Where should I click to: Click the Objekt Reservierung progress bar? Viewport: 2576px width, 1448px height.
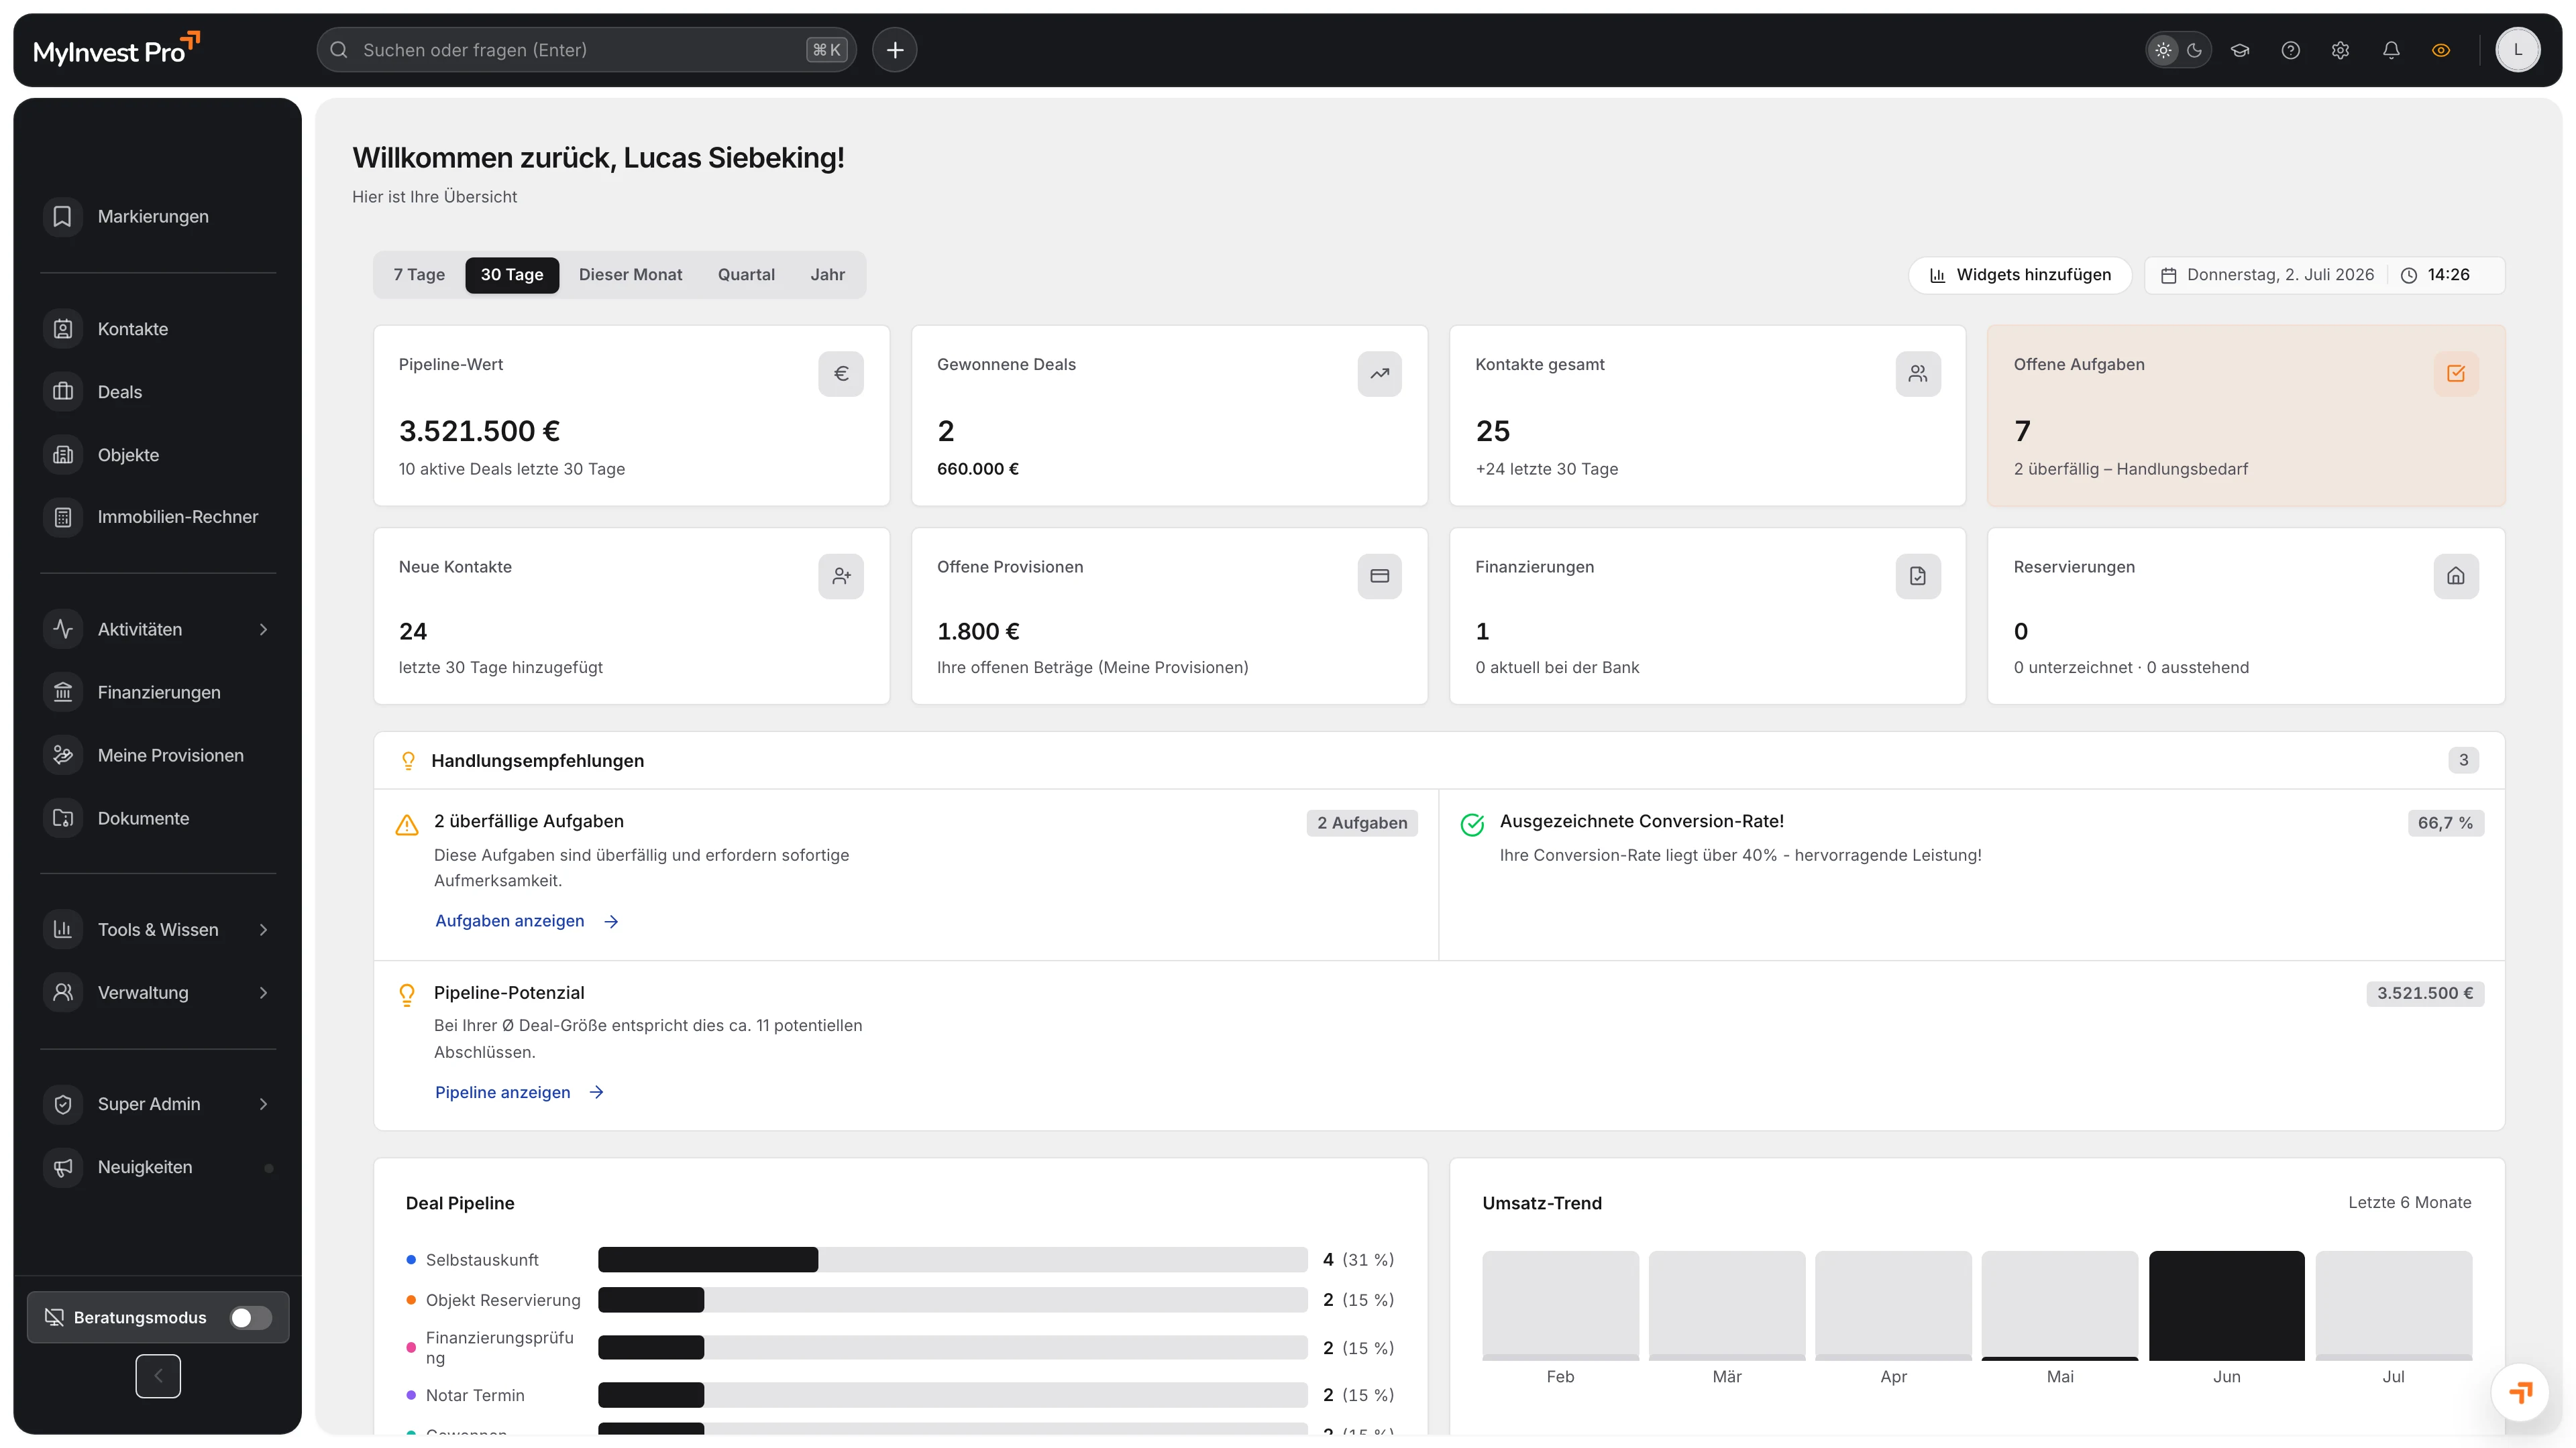coord(952,1300)
